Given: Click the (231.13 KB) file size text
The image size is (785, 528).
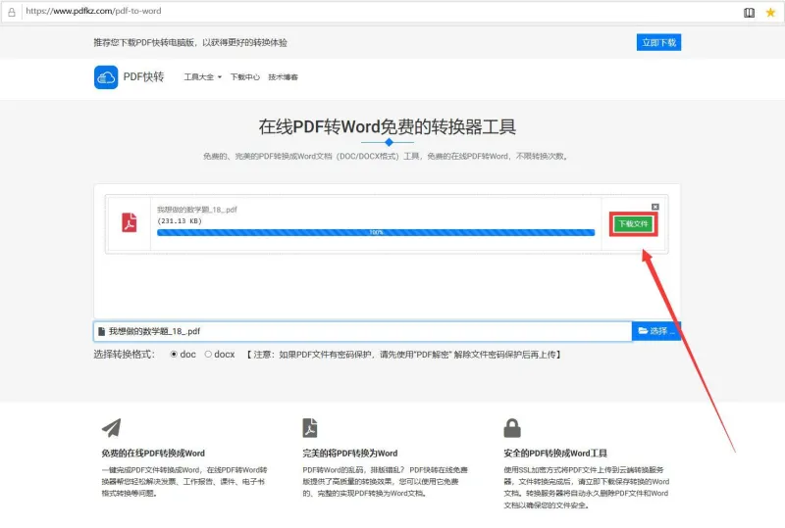Looking at the screenshot, I should [180, 221].
